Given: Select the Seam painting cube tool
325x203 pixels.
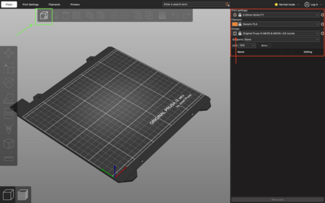Looking at the screenshot, I should point(9,144).
